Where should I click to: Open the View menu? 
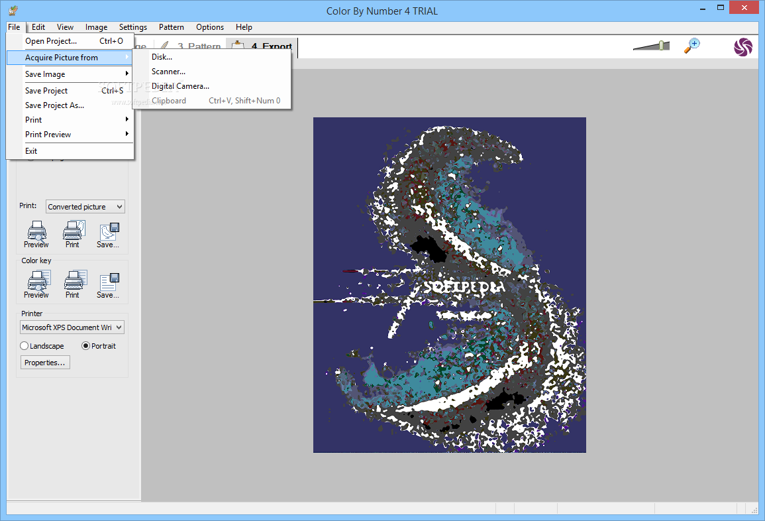tap(65, 27)
